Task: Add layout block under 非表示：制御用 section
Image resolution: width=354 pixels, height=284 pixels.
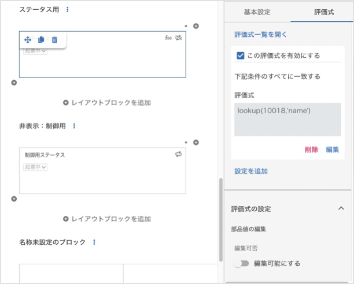Action: click(x=107, y=219)
